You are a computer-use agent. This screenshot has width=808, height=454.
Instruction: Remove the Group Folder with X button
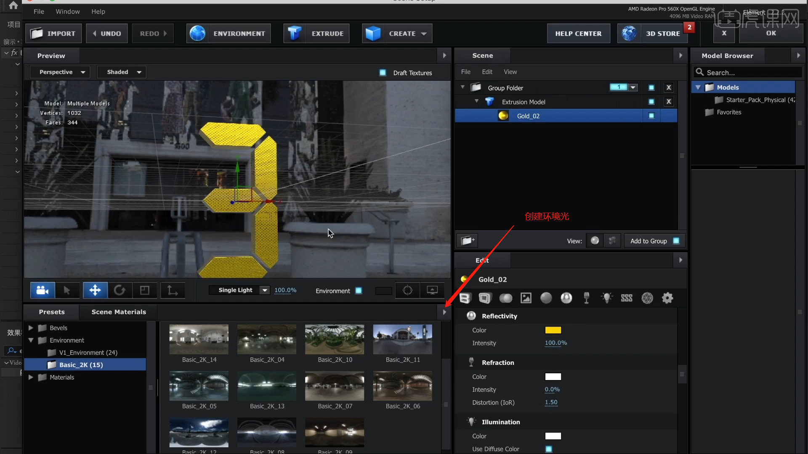pyautogui.click(x=669, y=87)
